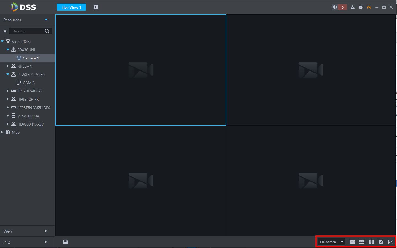Click the search magnifier icon
The height and width of the screenshot is (248, 397).
(47, 31)
